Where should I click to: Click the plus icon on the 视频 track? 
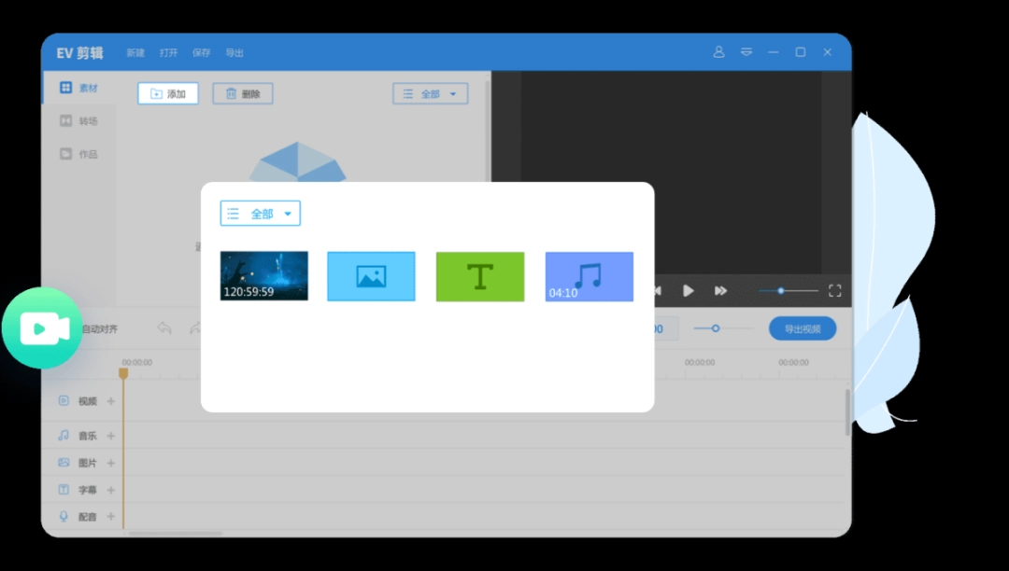109,400
